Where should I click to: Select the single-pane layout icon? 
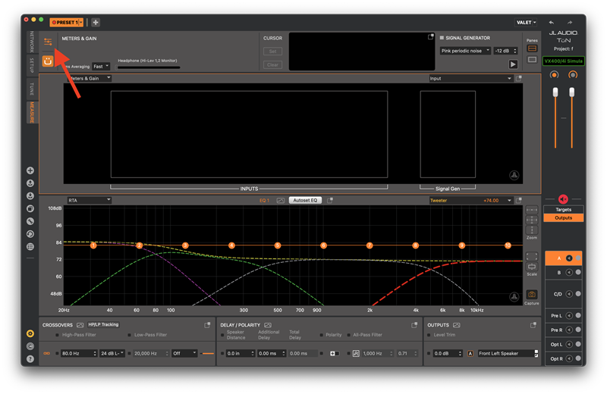click(532, 60)
